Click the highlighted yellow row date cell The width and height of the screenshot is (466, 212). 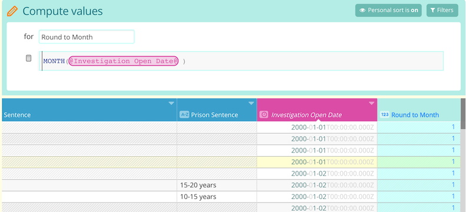(x=317, y=162)
